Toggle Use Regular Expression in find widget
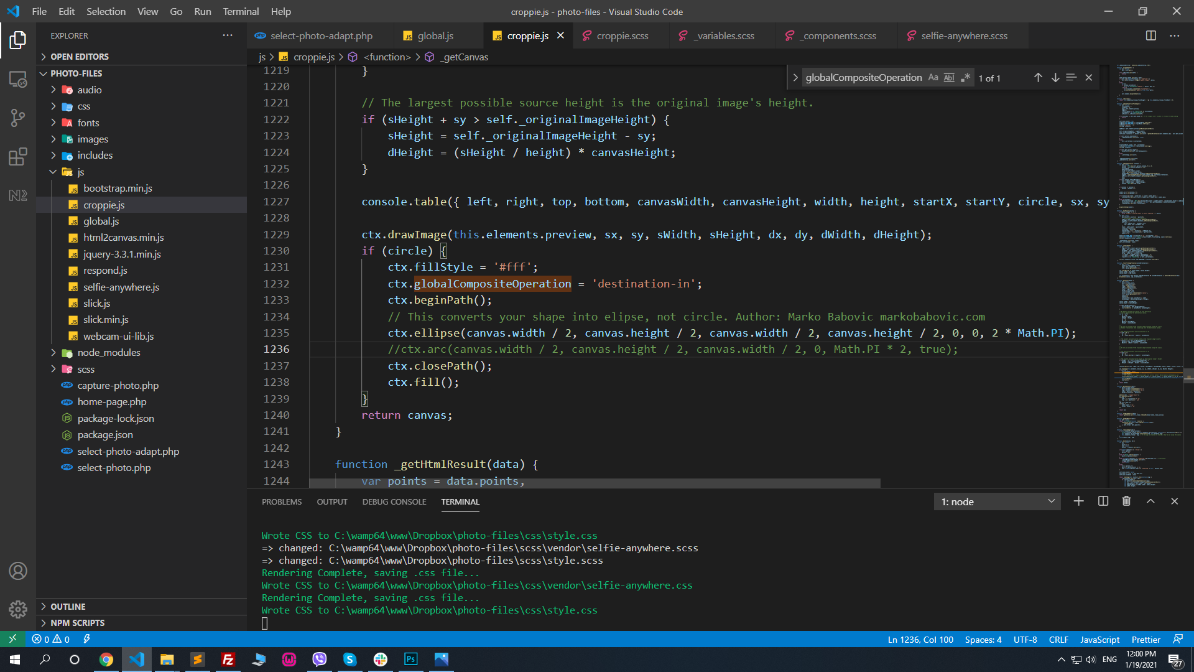 coord(965,77)
